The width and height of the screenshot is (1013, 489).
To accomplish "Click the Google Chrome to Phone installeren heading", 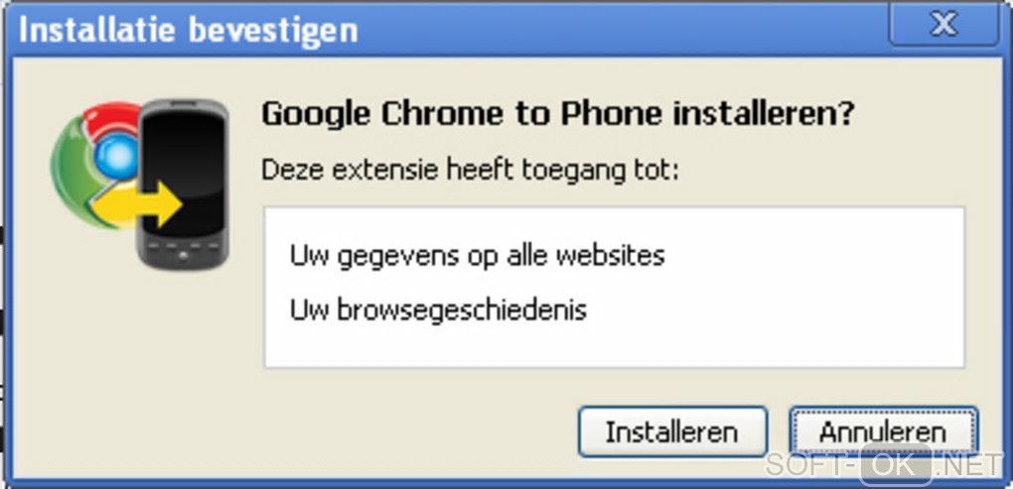I will [x=559, y=115].
